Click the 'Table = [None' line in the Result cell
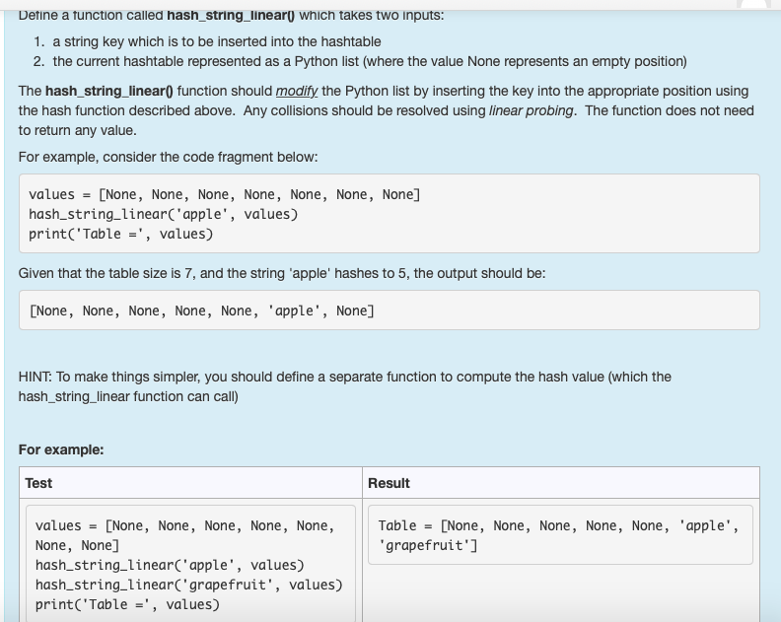781x622 pixels. 558,525
